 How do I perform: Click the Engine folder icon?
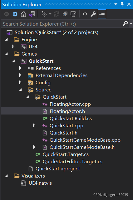coord(17,40)
